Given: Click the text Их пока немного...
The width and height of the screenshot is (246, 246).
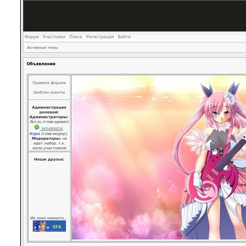Looking at the screenshot, I should click(49, 218).
